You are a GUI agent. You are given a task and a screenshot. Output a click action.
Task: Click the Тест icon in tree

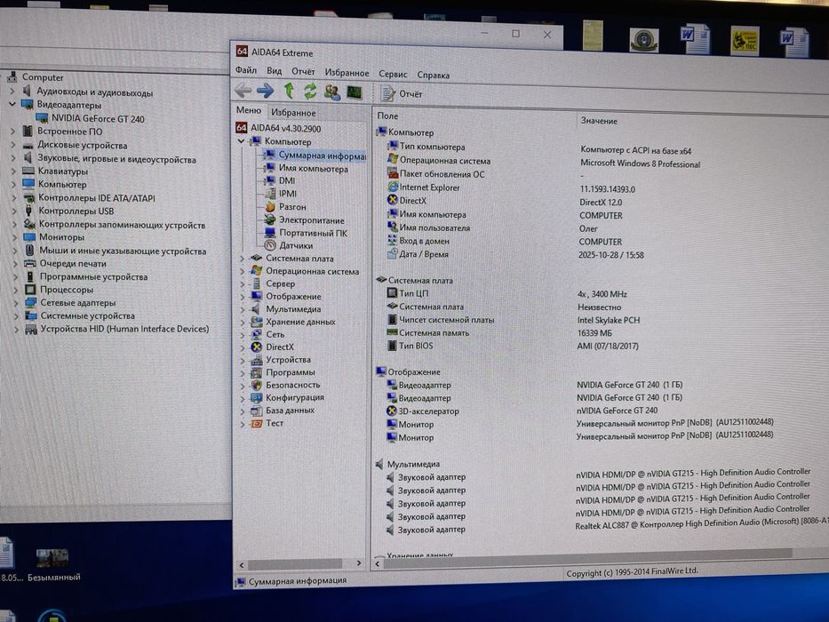coord(257,424)
